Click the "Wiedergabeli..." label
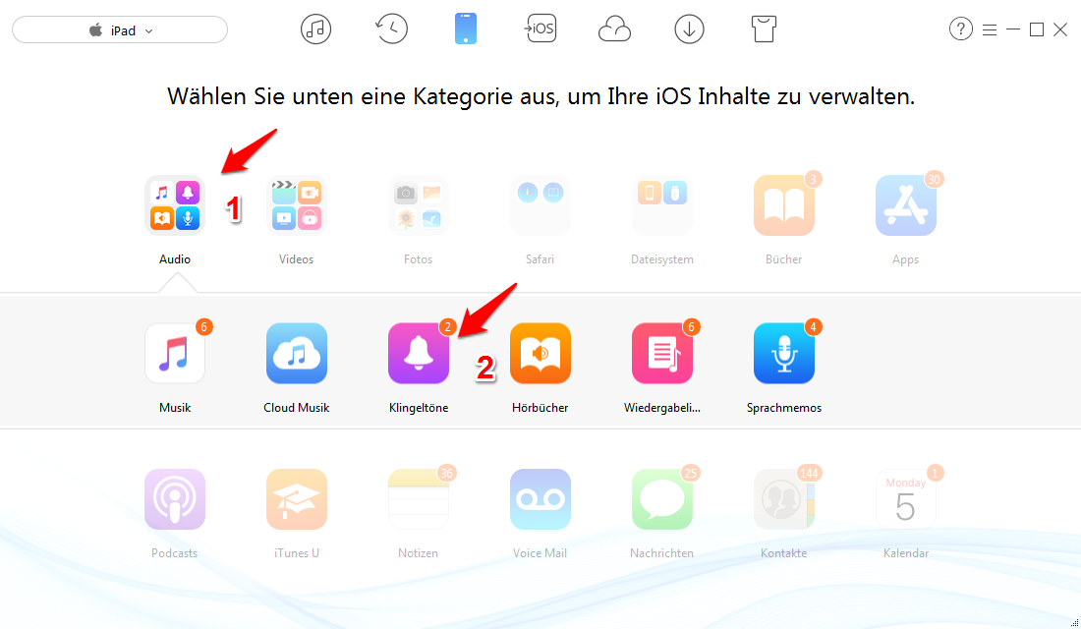Image resolution: width=1081 pixels, height=629 pixels. 661,408
